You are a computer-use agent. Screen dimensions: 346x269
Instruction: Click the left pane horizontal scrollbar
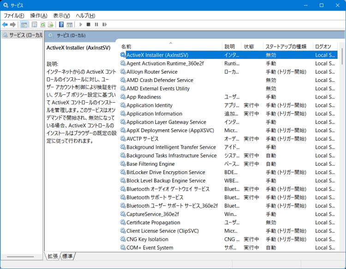[x=20, y=257]
